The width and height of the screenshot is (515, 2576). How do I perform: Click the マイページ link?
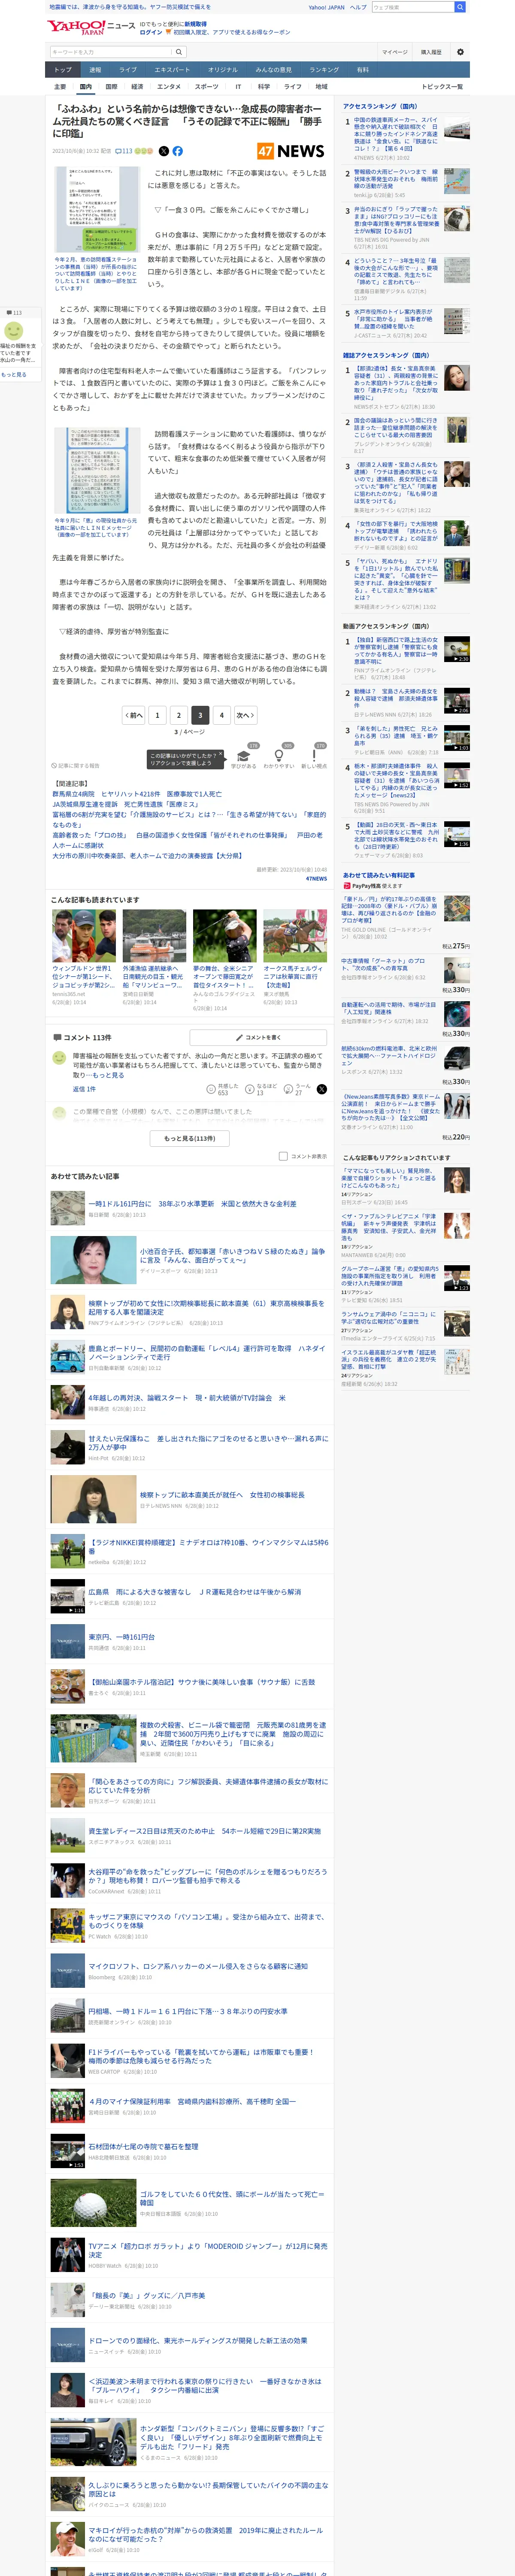click(394, 52)
